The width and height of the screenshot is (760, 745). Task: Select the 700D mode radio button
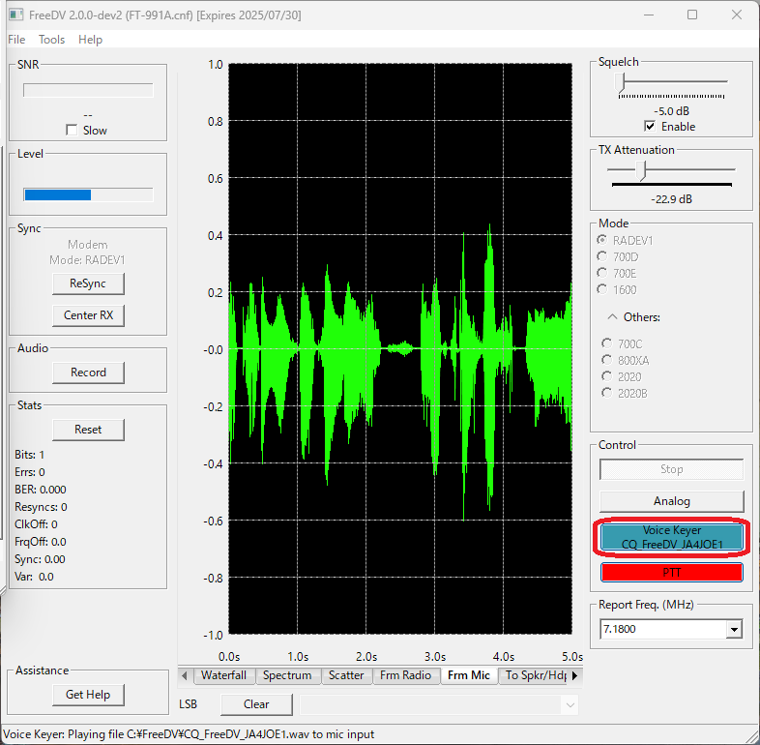tap(603, 257)
